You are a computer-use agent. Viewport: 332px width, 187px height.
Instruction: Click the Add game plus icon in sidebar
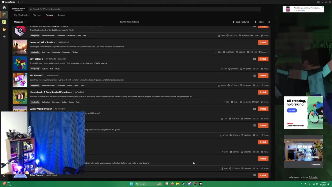coord(4,37)
